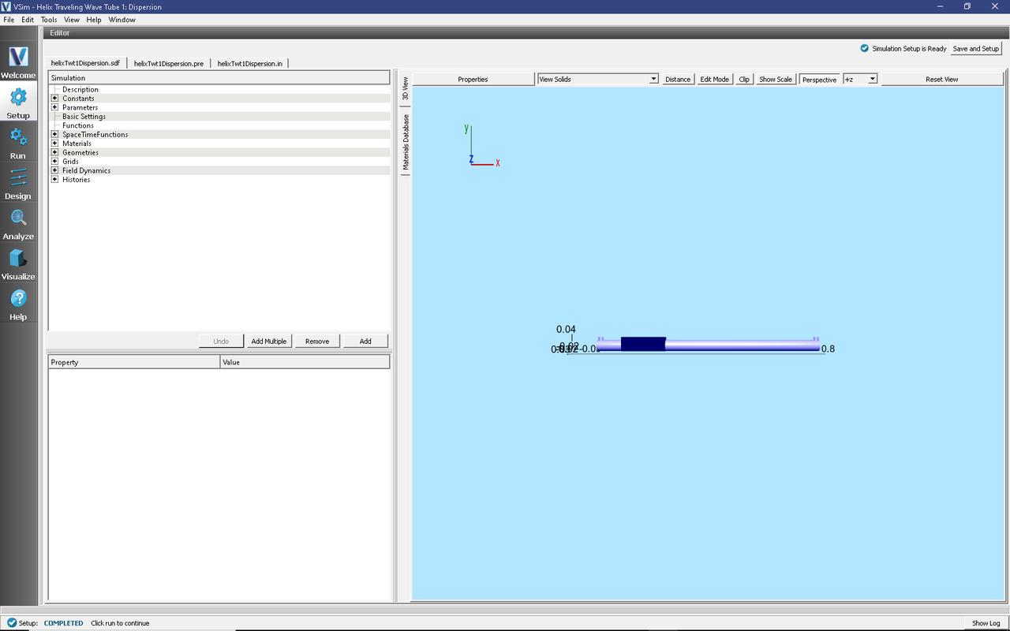Open the View menu
The height and width of the screenshot is (631, 1010).
click(72, 20)
